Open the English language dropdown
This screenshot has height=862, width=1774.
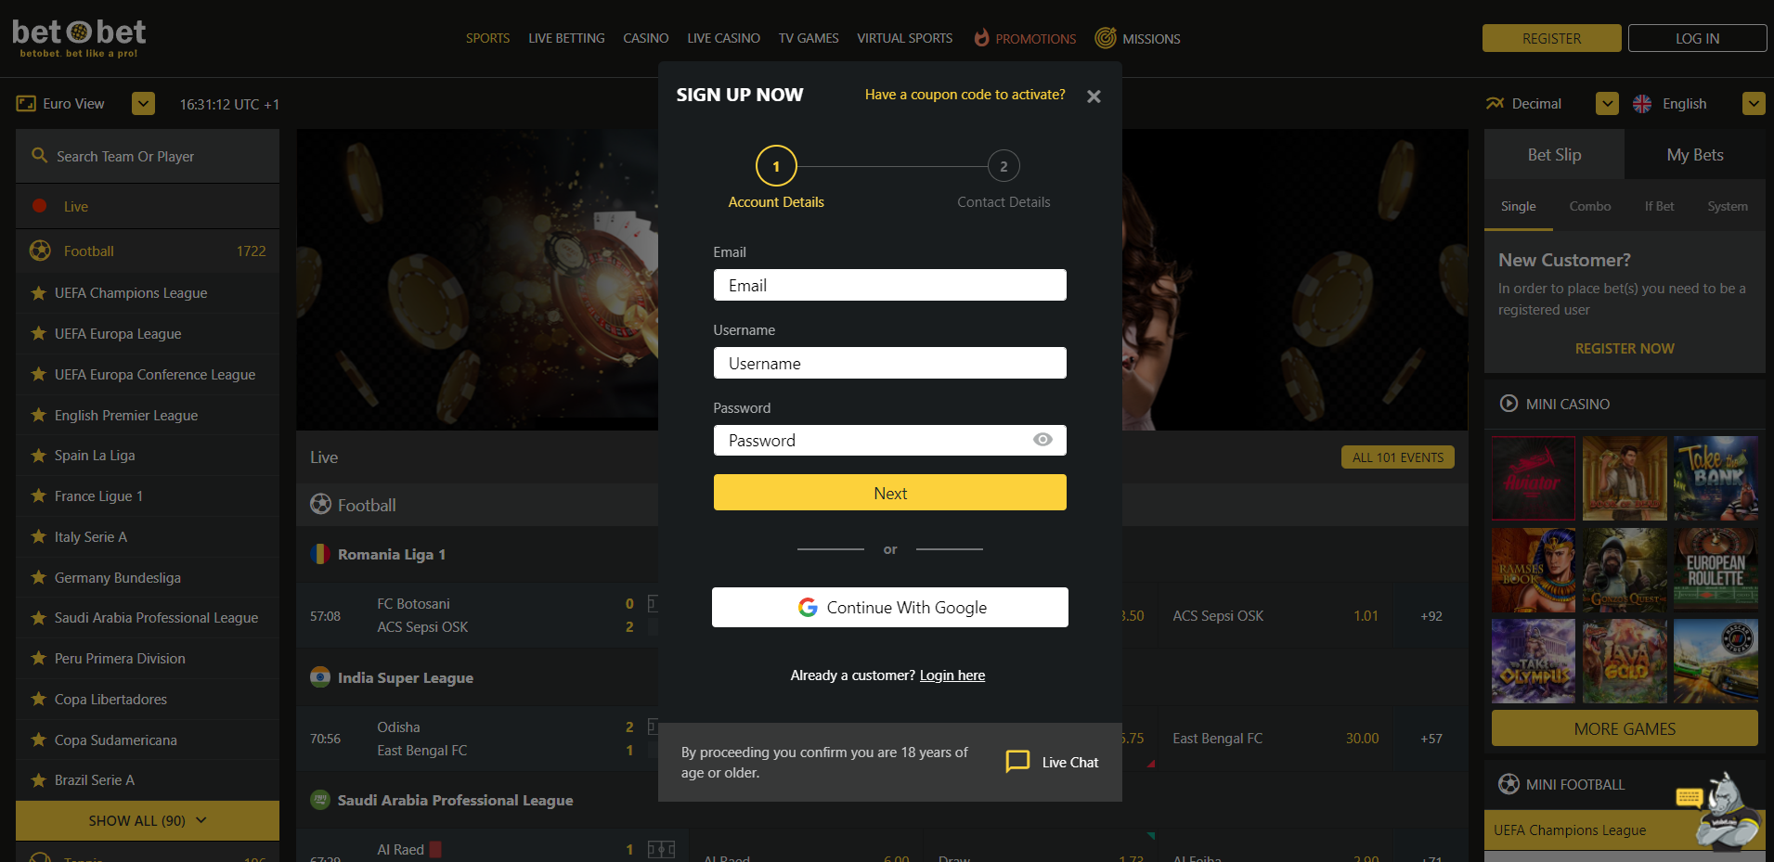click(x=1754, y=103)
